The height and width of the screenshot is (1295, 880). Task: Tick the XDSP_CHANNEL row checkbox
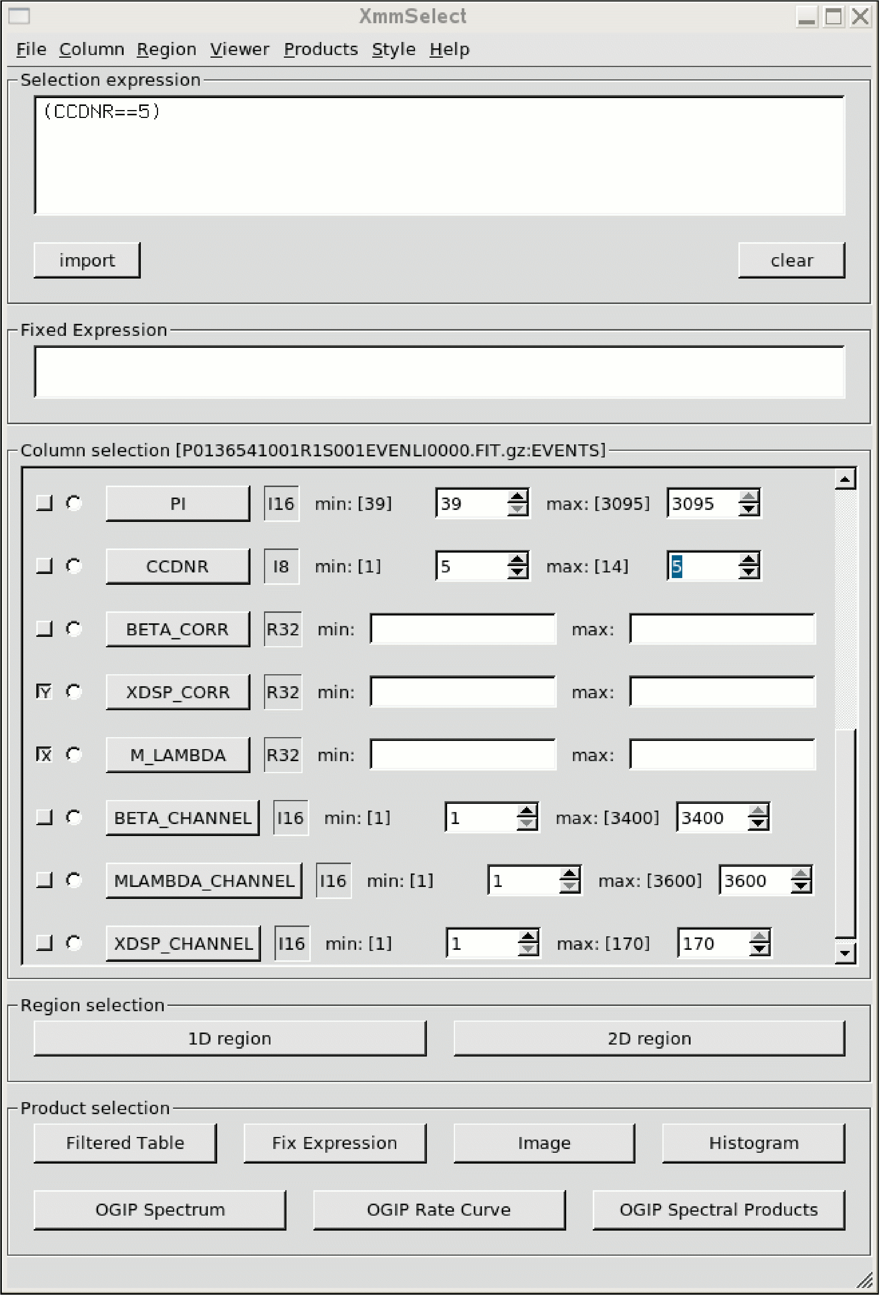(44, 943)
